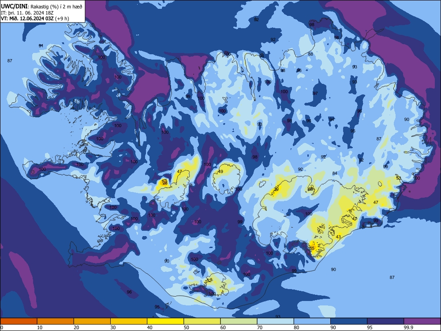The image size is (441, 331).
Task: Click the legend tick label '99.9'
Action: click(408, 327)
